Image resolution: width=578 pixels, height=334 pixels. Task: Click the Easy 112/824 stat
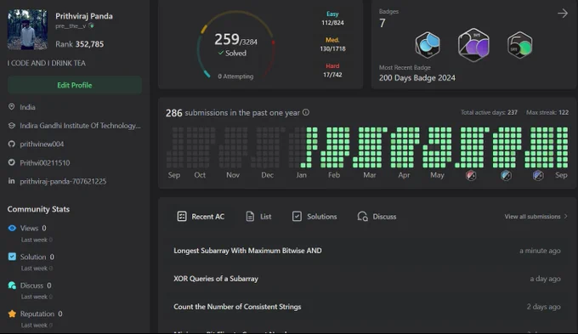pyautogui.click(x=332, y=18)
